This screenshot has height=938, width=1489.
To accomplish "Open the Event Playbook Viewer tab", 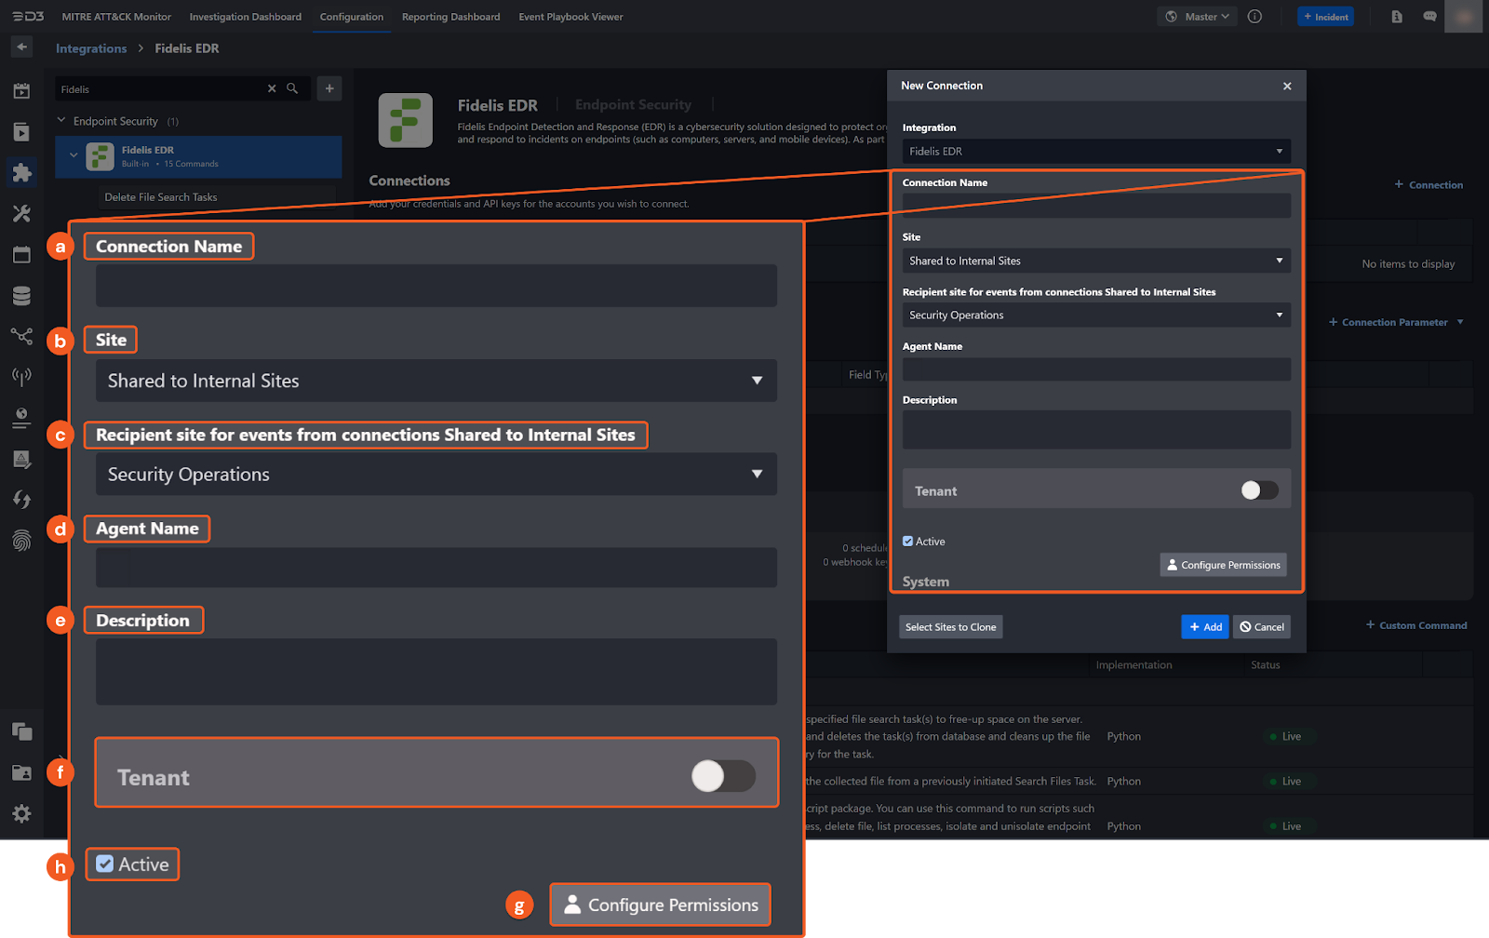I will tap(570, 17).
